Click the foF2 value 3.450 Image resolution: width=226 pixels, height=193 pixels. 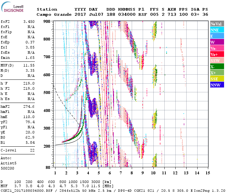point(29,22)
